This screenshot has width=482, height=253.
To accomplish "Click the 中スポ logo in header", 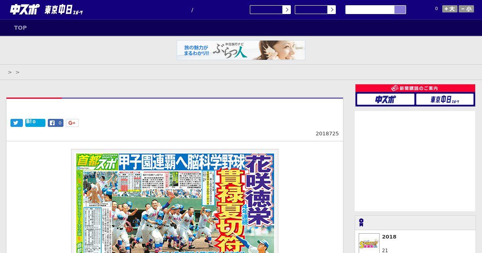I will click(x=25, y=10).
